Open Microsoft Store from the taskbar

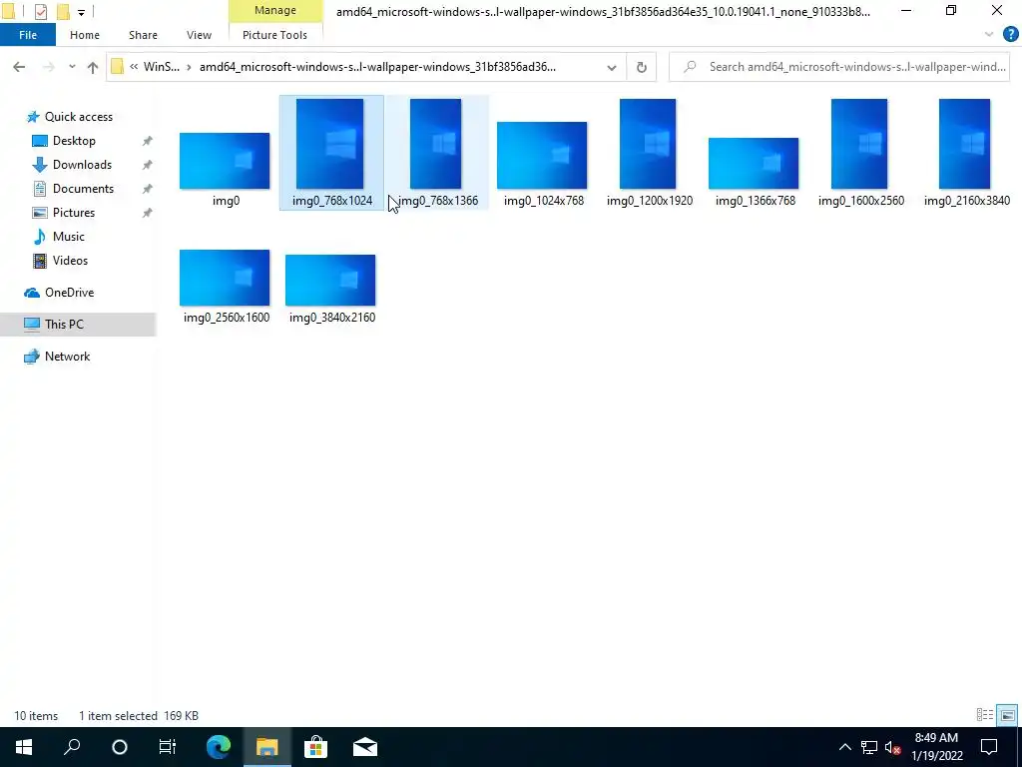tap(315, 747)
